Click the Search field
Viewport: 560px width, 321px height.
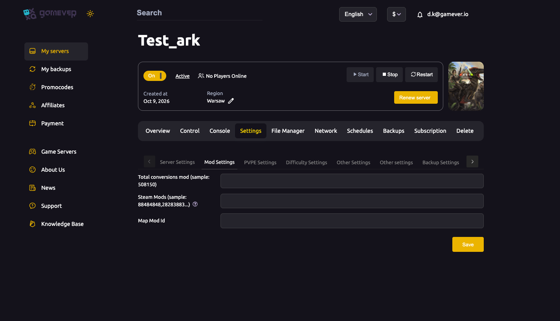click(199, 13)
